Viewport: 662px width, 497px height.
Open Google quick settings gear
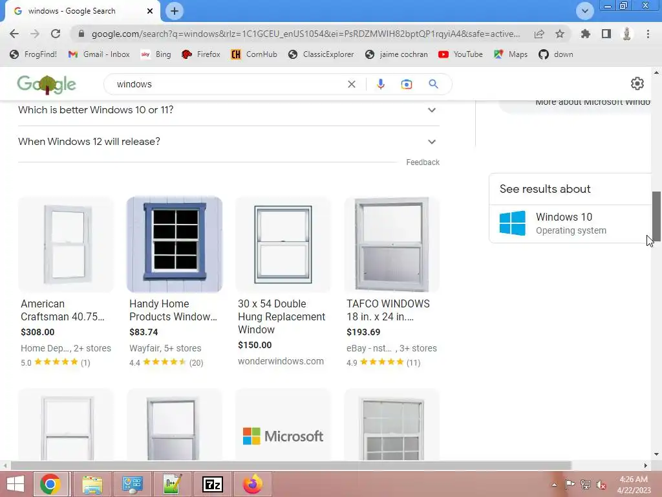click(x=637, y=83)
